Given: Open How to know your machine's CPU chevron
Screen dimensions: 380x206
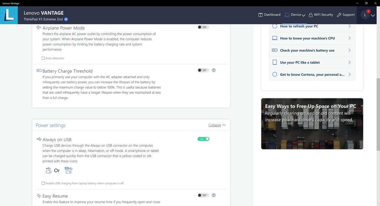Looking at the screenshot, I should 349,38.
